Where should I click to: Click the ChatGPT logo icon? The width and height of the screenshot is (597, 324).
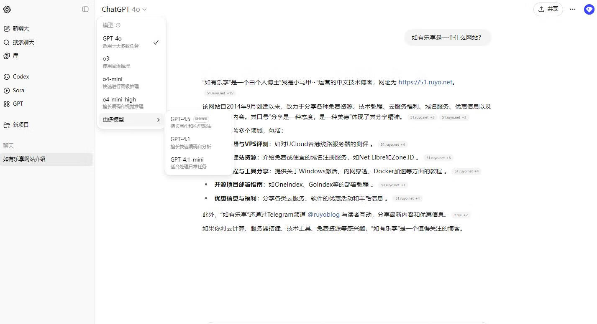(x=7, y=9)
